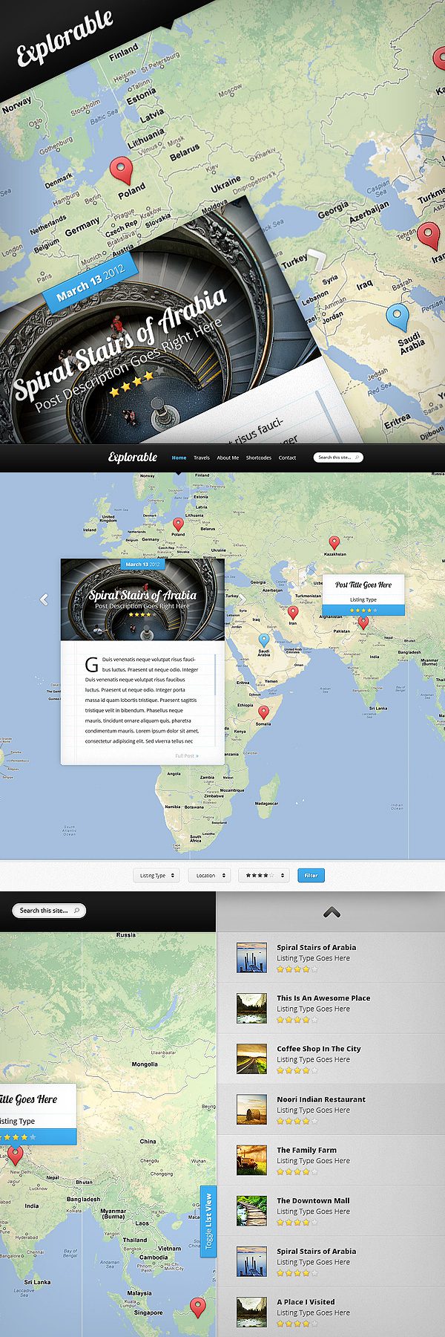This screenshot has width=445, height=1337.
Task: Follow the Full Post » link
Action: click(187, 755)
